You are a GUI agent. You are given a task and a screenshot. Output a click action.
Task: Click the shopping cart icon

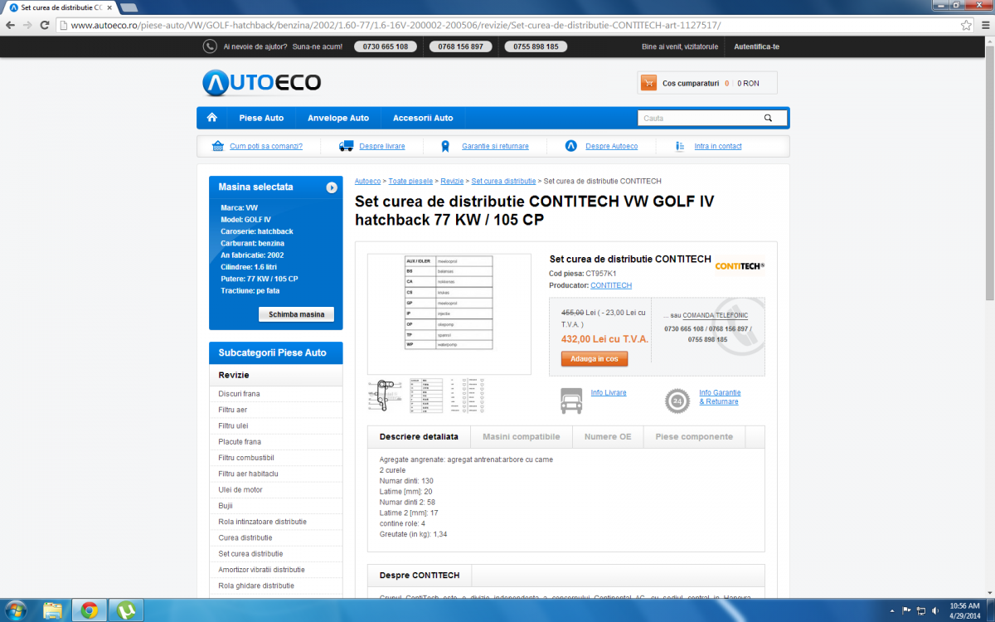[x=648, y=83]
